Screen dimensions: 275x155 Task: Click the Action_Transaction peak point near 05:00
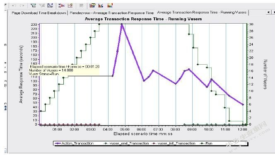(122, 24)
